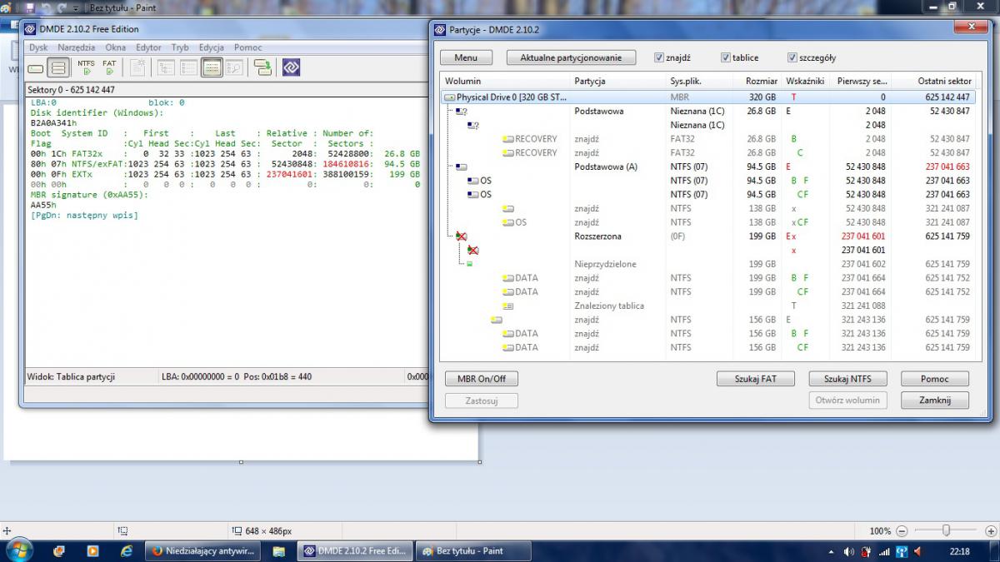1000x562 pixels.
Task: Click the green Nieprzydzielone row icon
Action: point(469,264)
